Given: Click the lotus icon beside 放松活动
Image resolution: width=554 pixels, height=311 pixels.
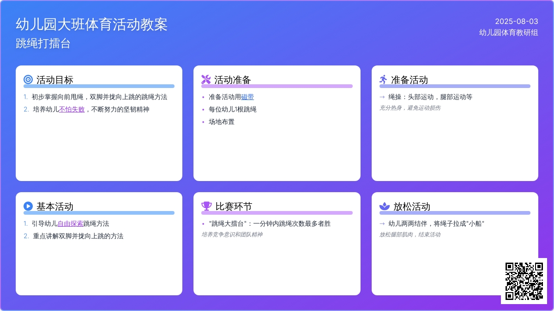Looking at the screenshot, I should click(385, 206).
